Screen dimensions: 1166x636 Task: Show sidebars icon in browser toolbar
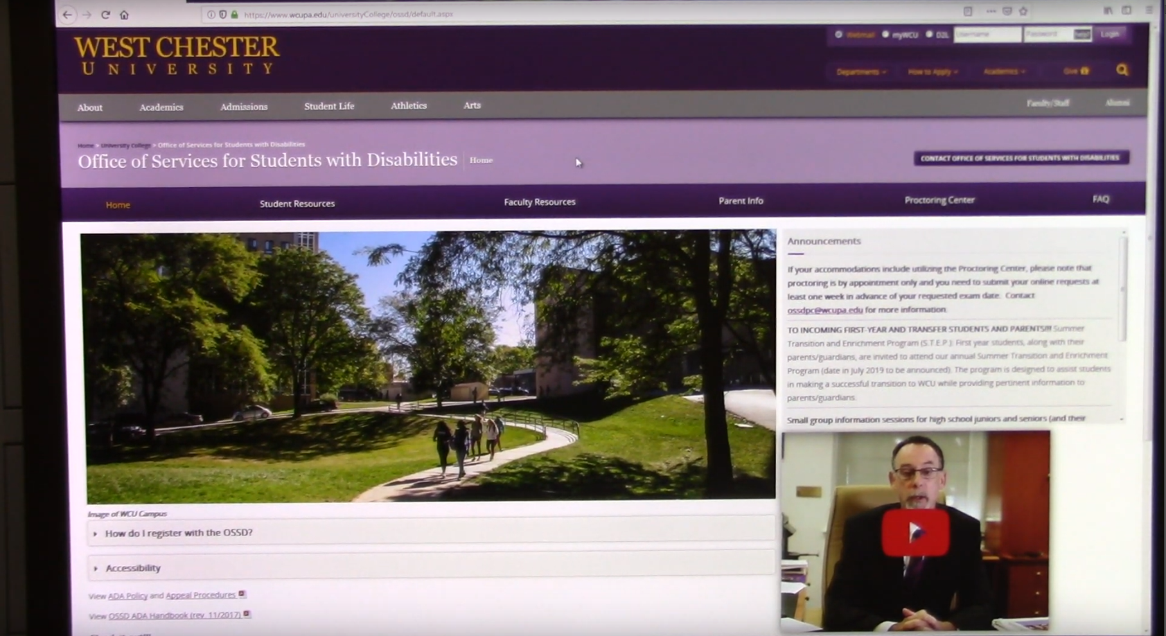click(x=1127, y=10)
